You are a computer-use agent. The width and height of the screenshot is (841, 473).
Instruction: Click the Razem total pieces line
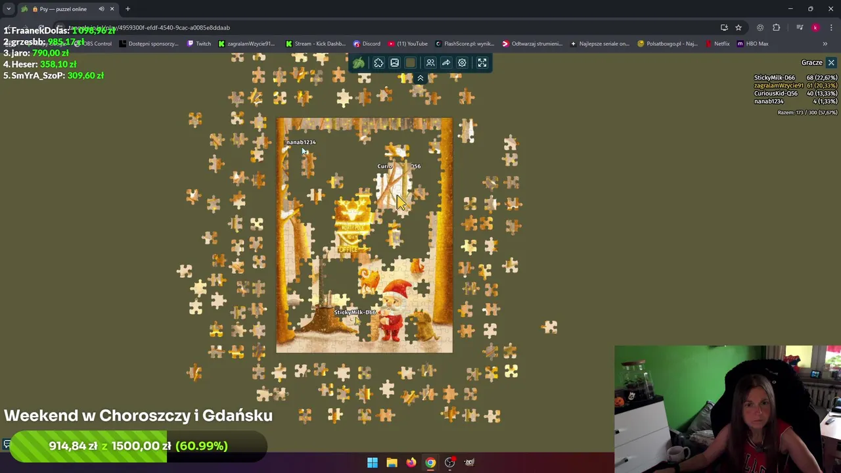pyautogui.click(x=807, y=112)
